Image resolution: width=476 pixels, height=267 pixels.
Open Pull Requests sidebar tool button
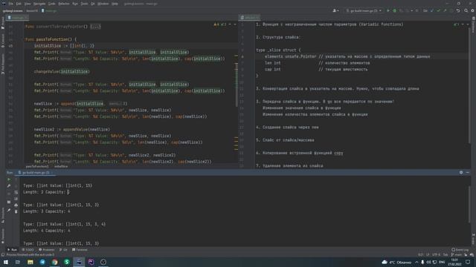3,65
